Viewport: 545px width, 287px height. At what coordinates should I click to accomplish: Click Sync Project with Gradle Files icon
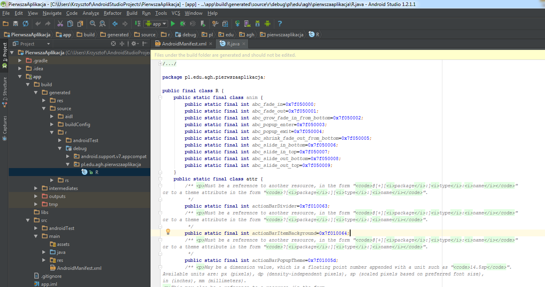pos(238,24)
